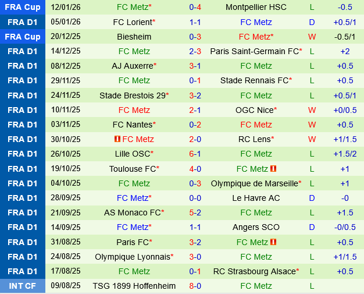This screenshot has height=294, width=364.
Task: Click red card icon in the Paris FC row
Action: coord(273,242)
